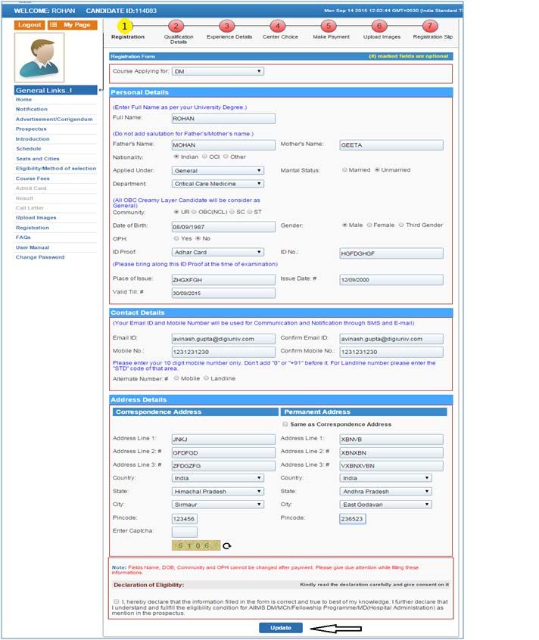The height and width of the screenshot is (640, 539).
Task: Open step 4 Center Choice circle
Action: (x=278, y=26)
